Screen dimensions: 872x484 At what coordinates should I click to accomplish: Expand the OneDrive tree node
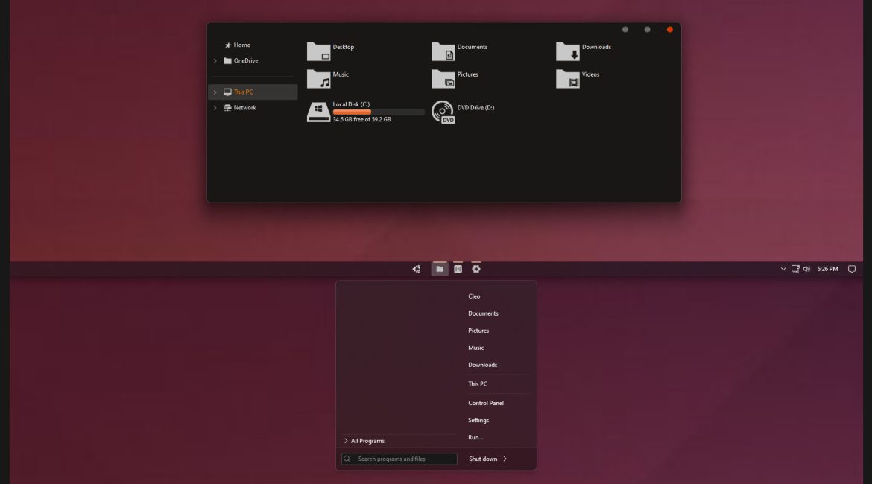tap(215, 60)
